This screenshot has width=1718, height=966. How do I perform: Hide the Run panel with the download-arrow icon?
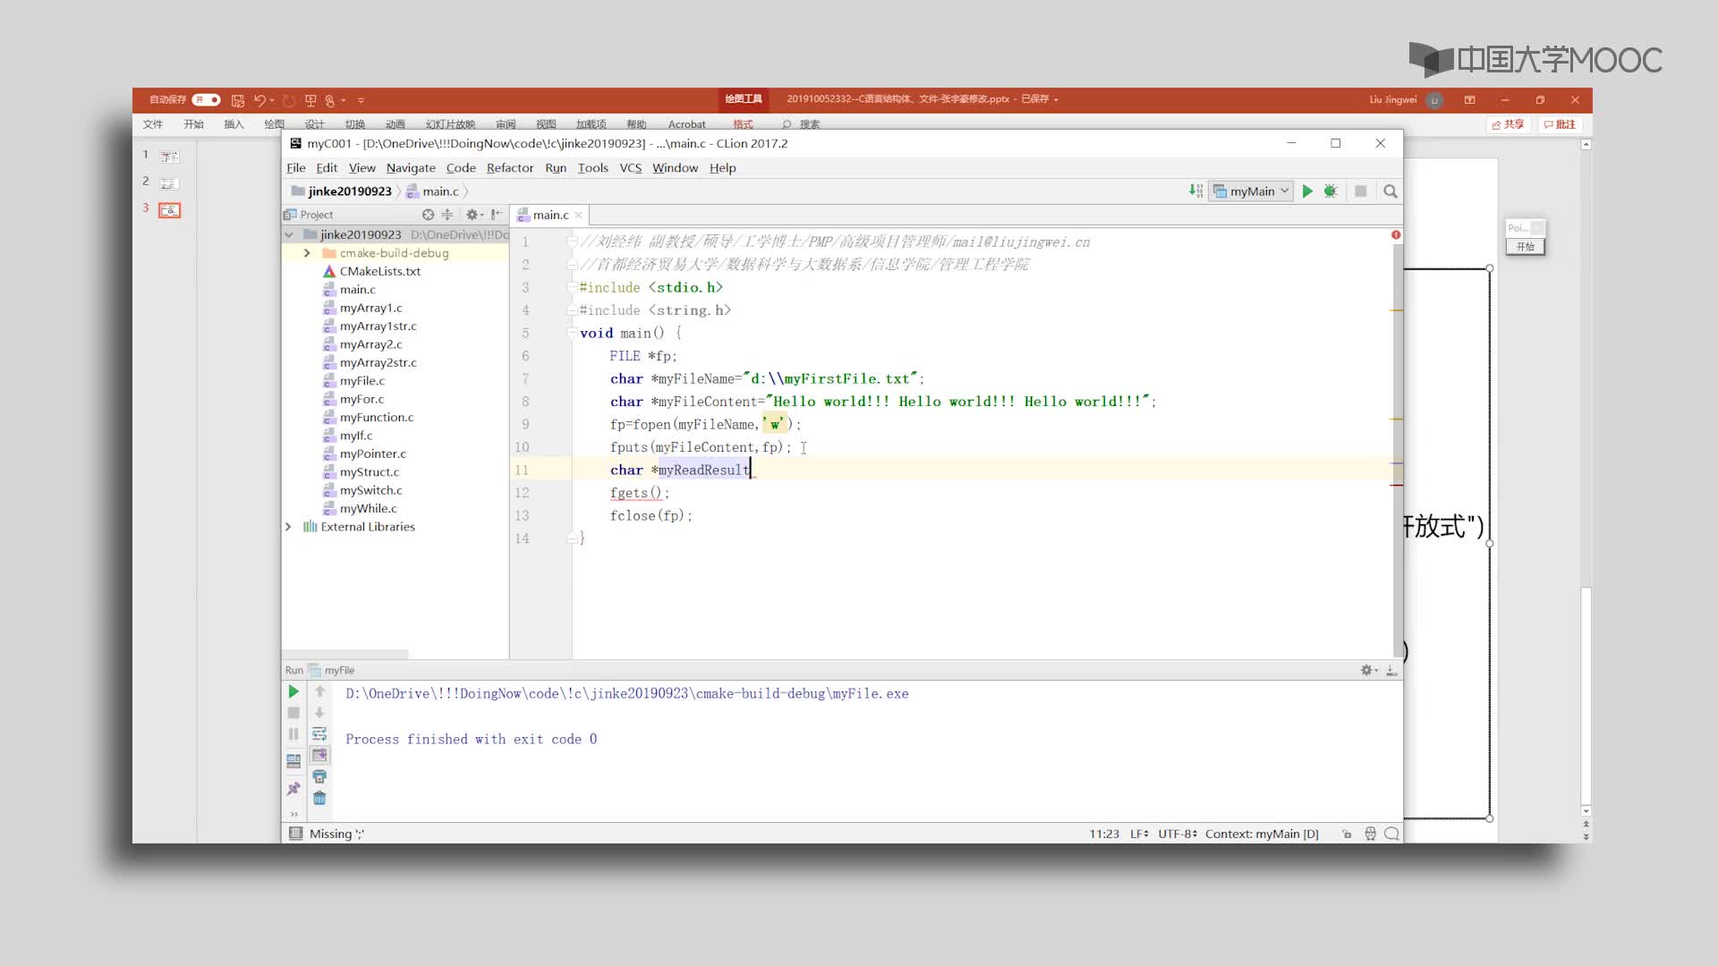click(x=1391, y=670)
